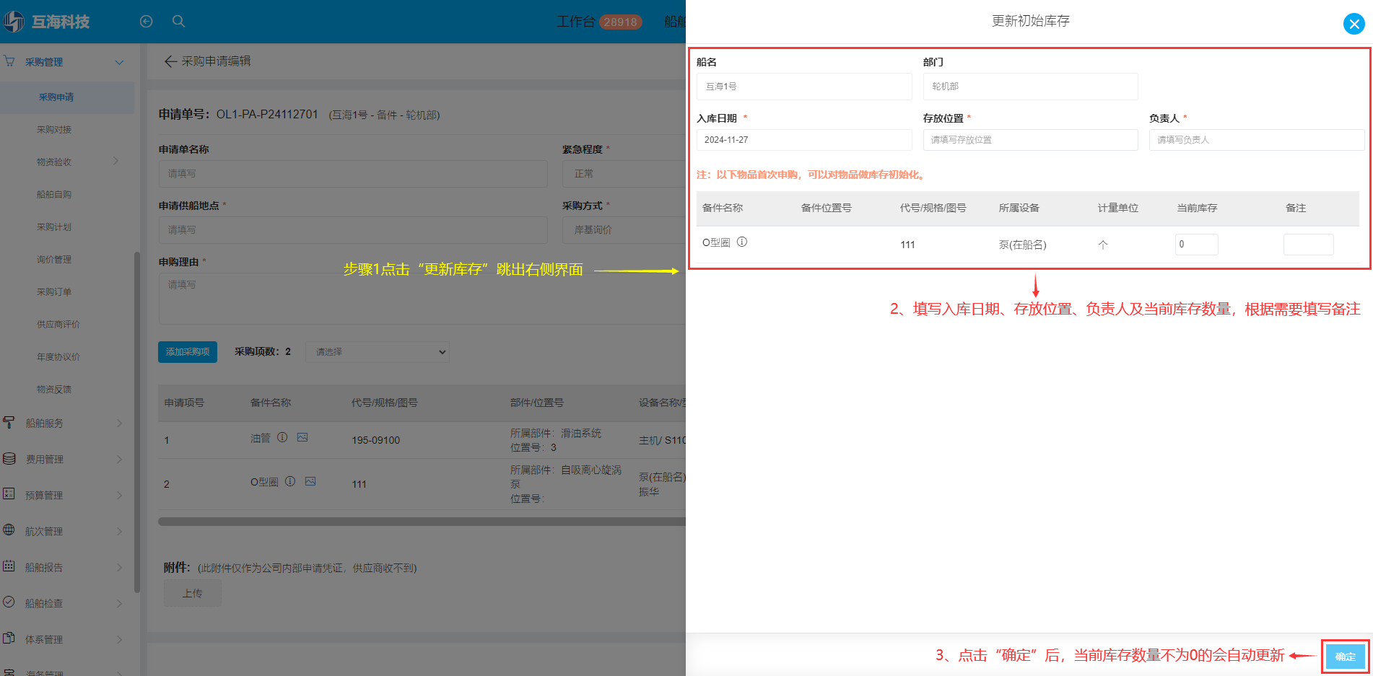Expand the 船舶服务 menu arrow
Image resolution: width=1373 pixels, height=676 pixels.
[x=119, y=423]
